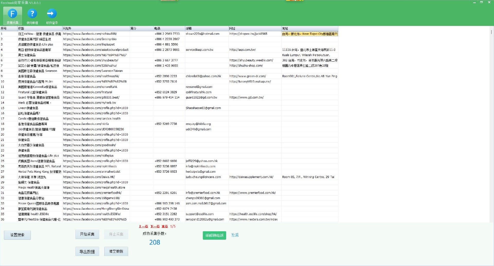Select phone +852 5793 7610
494x266 pixels.
pos(169,81)
